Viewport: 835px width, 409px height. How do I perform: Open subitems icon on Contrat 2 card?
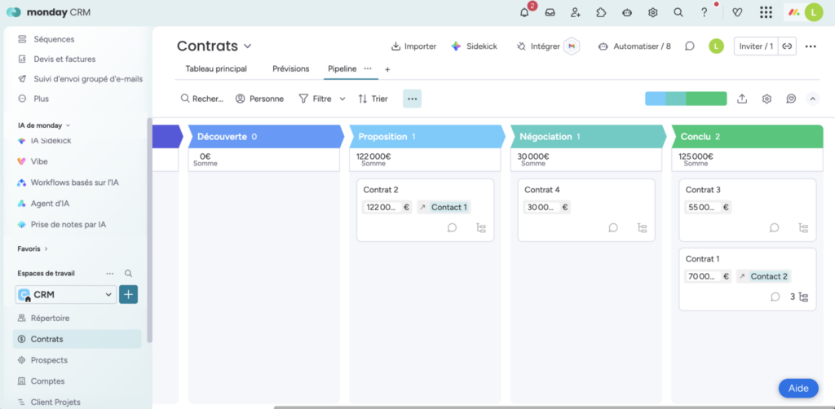point(481,227)
